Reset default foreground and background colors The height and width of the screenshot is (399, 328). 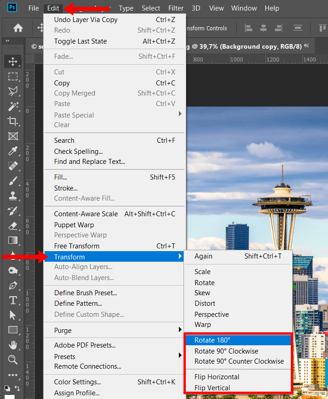pos(7,388)
